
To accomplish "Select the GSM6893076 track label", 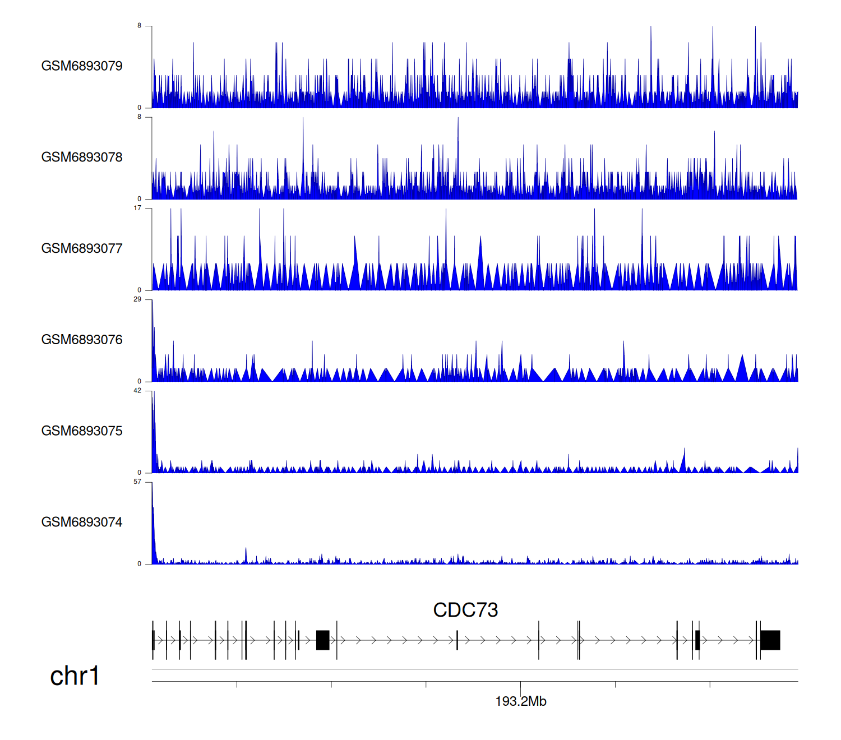I will pyautogui.click(x=82, y=340).
